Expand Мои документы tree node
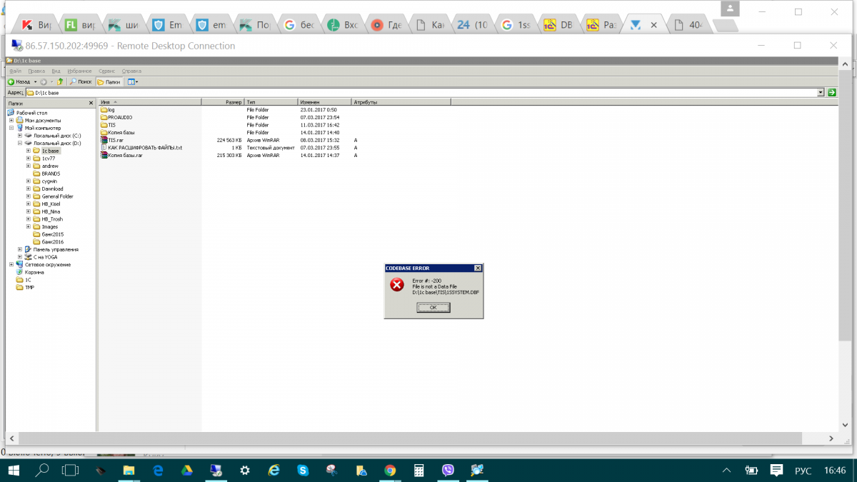Screen dimensions: 857x482 click(x=11, y=121)
